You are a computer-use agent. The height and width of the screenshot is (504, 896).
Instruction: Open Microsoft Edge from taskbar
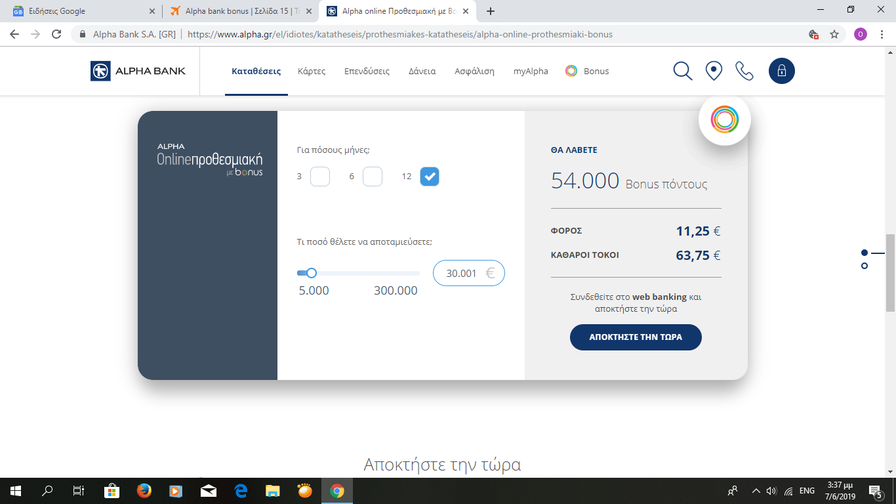coord(241,490)
